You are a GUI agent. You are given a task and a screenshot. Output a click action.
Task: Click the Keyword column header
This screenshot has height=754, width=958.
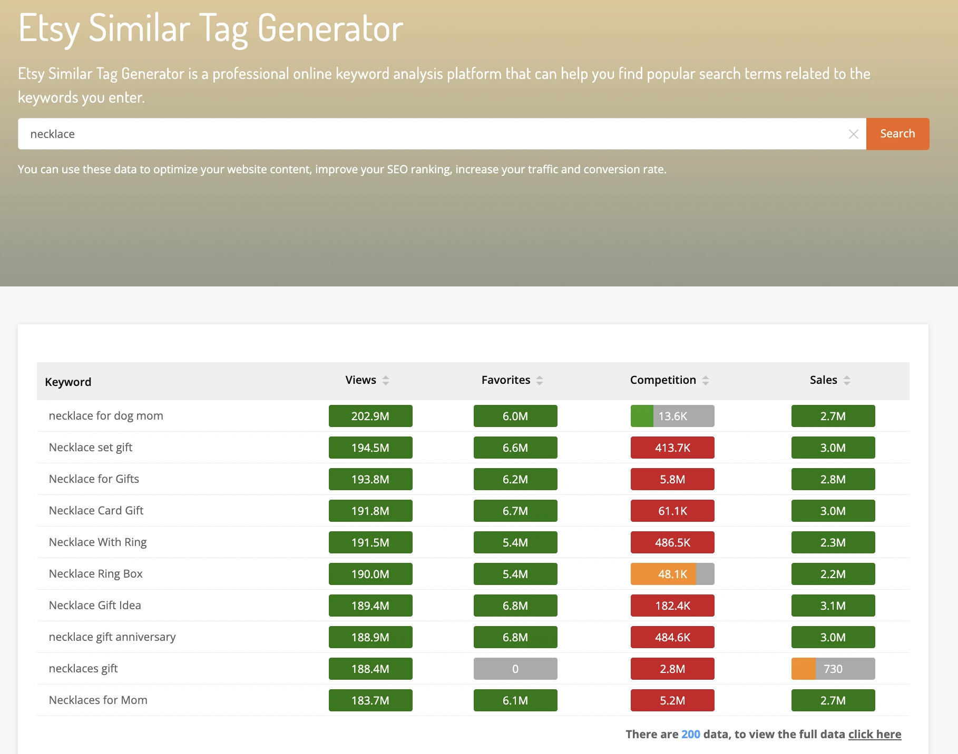pyautogui.click(x=68, y=381)
